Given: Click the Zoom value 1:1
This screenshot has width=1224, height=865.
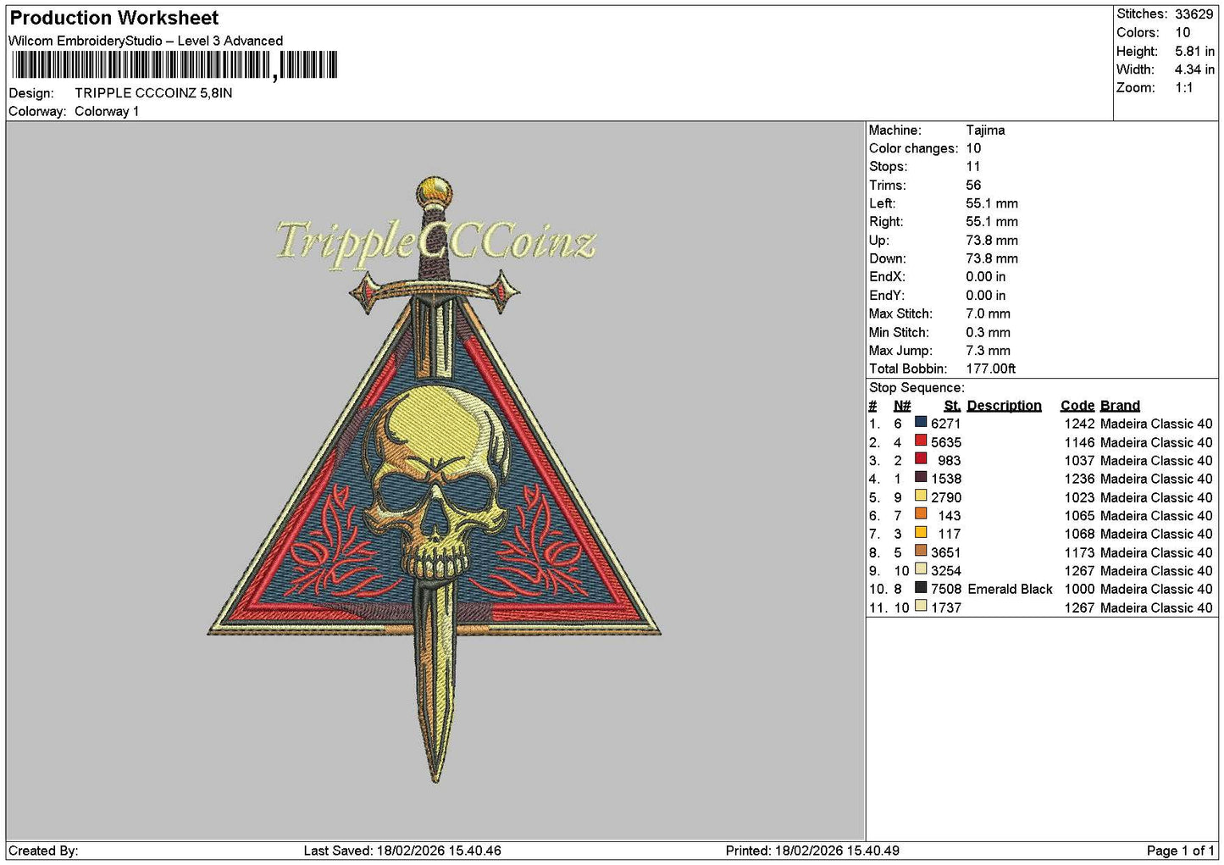Looking at the screenshot, I should click(1183, 88).
